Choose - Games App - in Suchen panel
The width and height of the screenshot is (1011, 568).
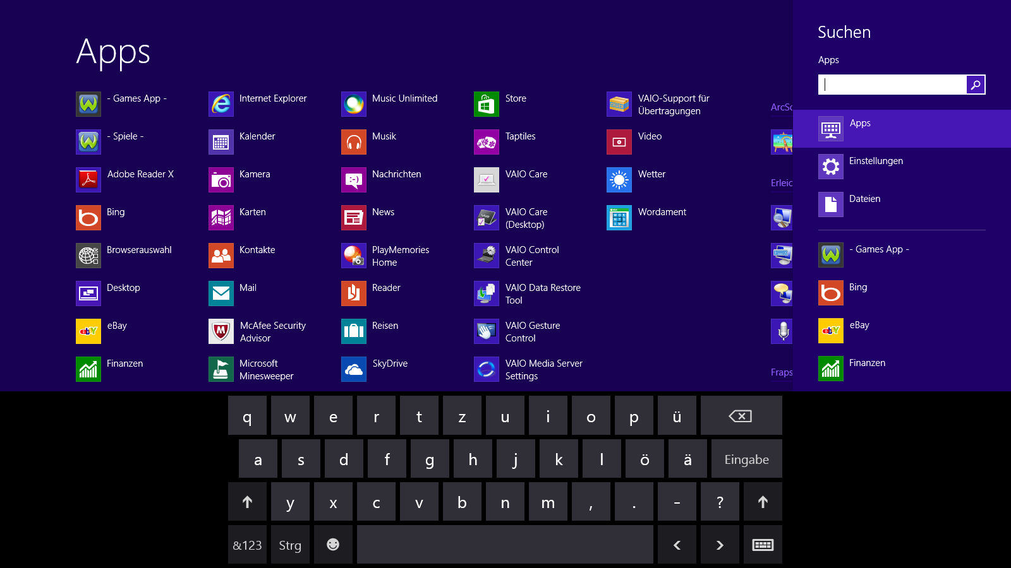tap(902, 255)
